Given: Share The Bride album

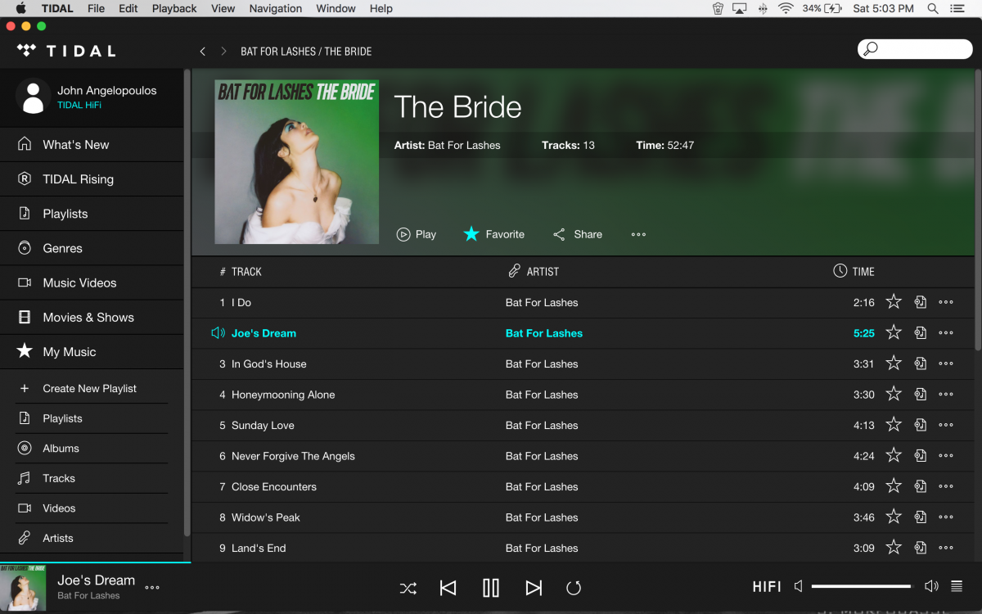Looking at the screenshot, I should tap(578, 234).
